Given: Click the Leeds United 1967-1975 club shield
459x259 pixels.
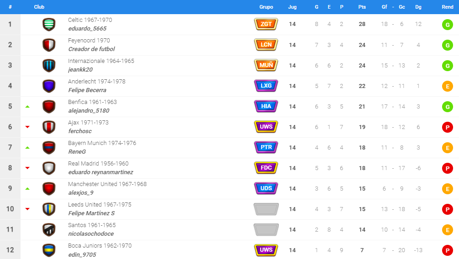Looking at the screenshot, I should tap(49, 209).
